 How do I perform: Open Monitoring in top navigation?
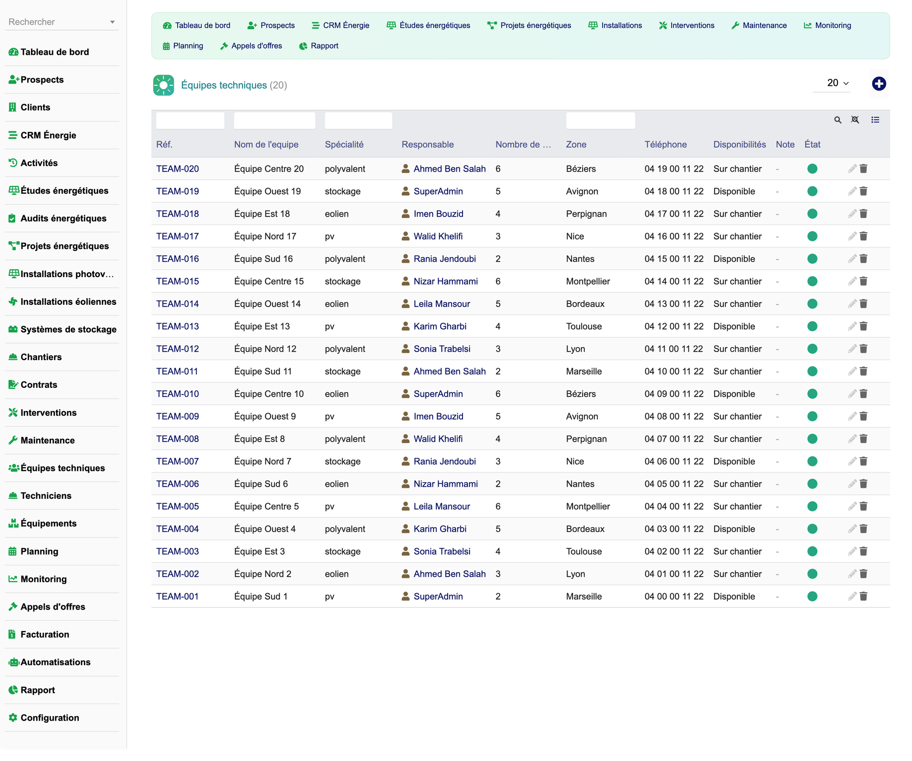(827, 25)
